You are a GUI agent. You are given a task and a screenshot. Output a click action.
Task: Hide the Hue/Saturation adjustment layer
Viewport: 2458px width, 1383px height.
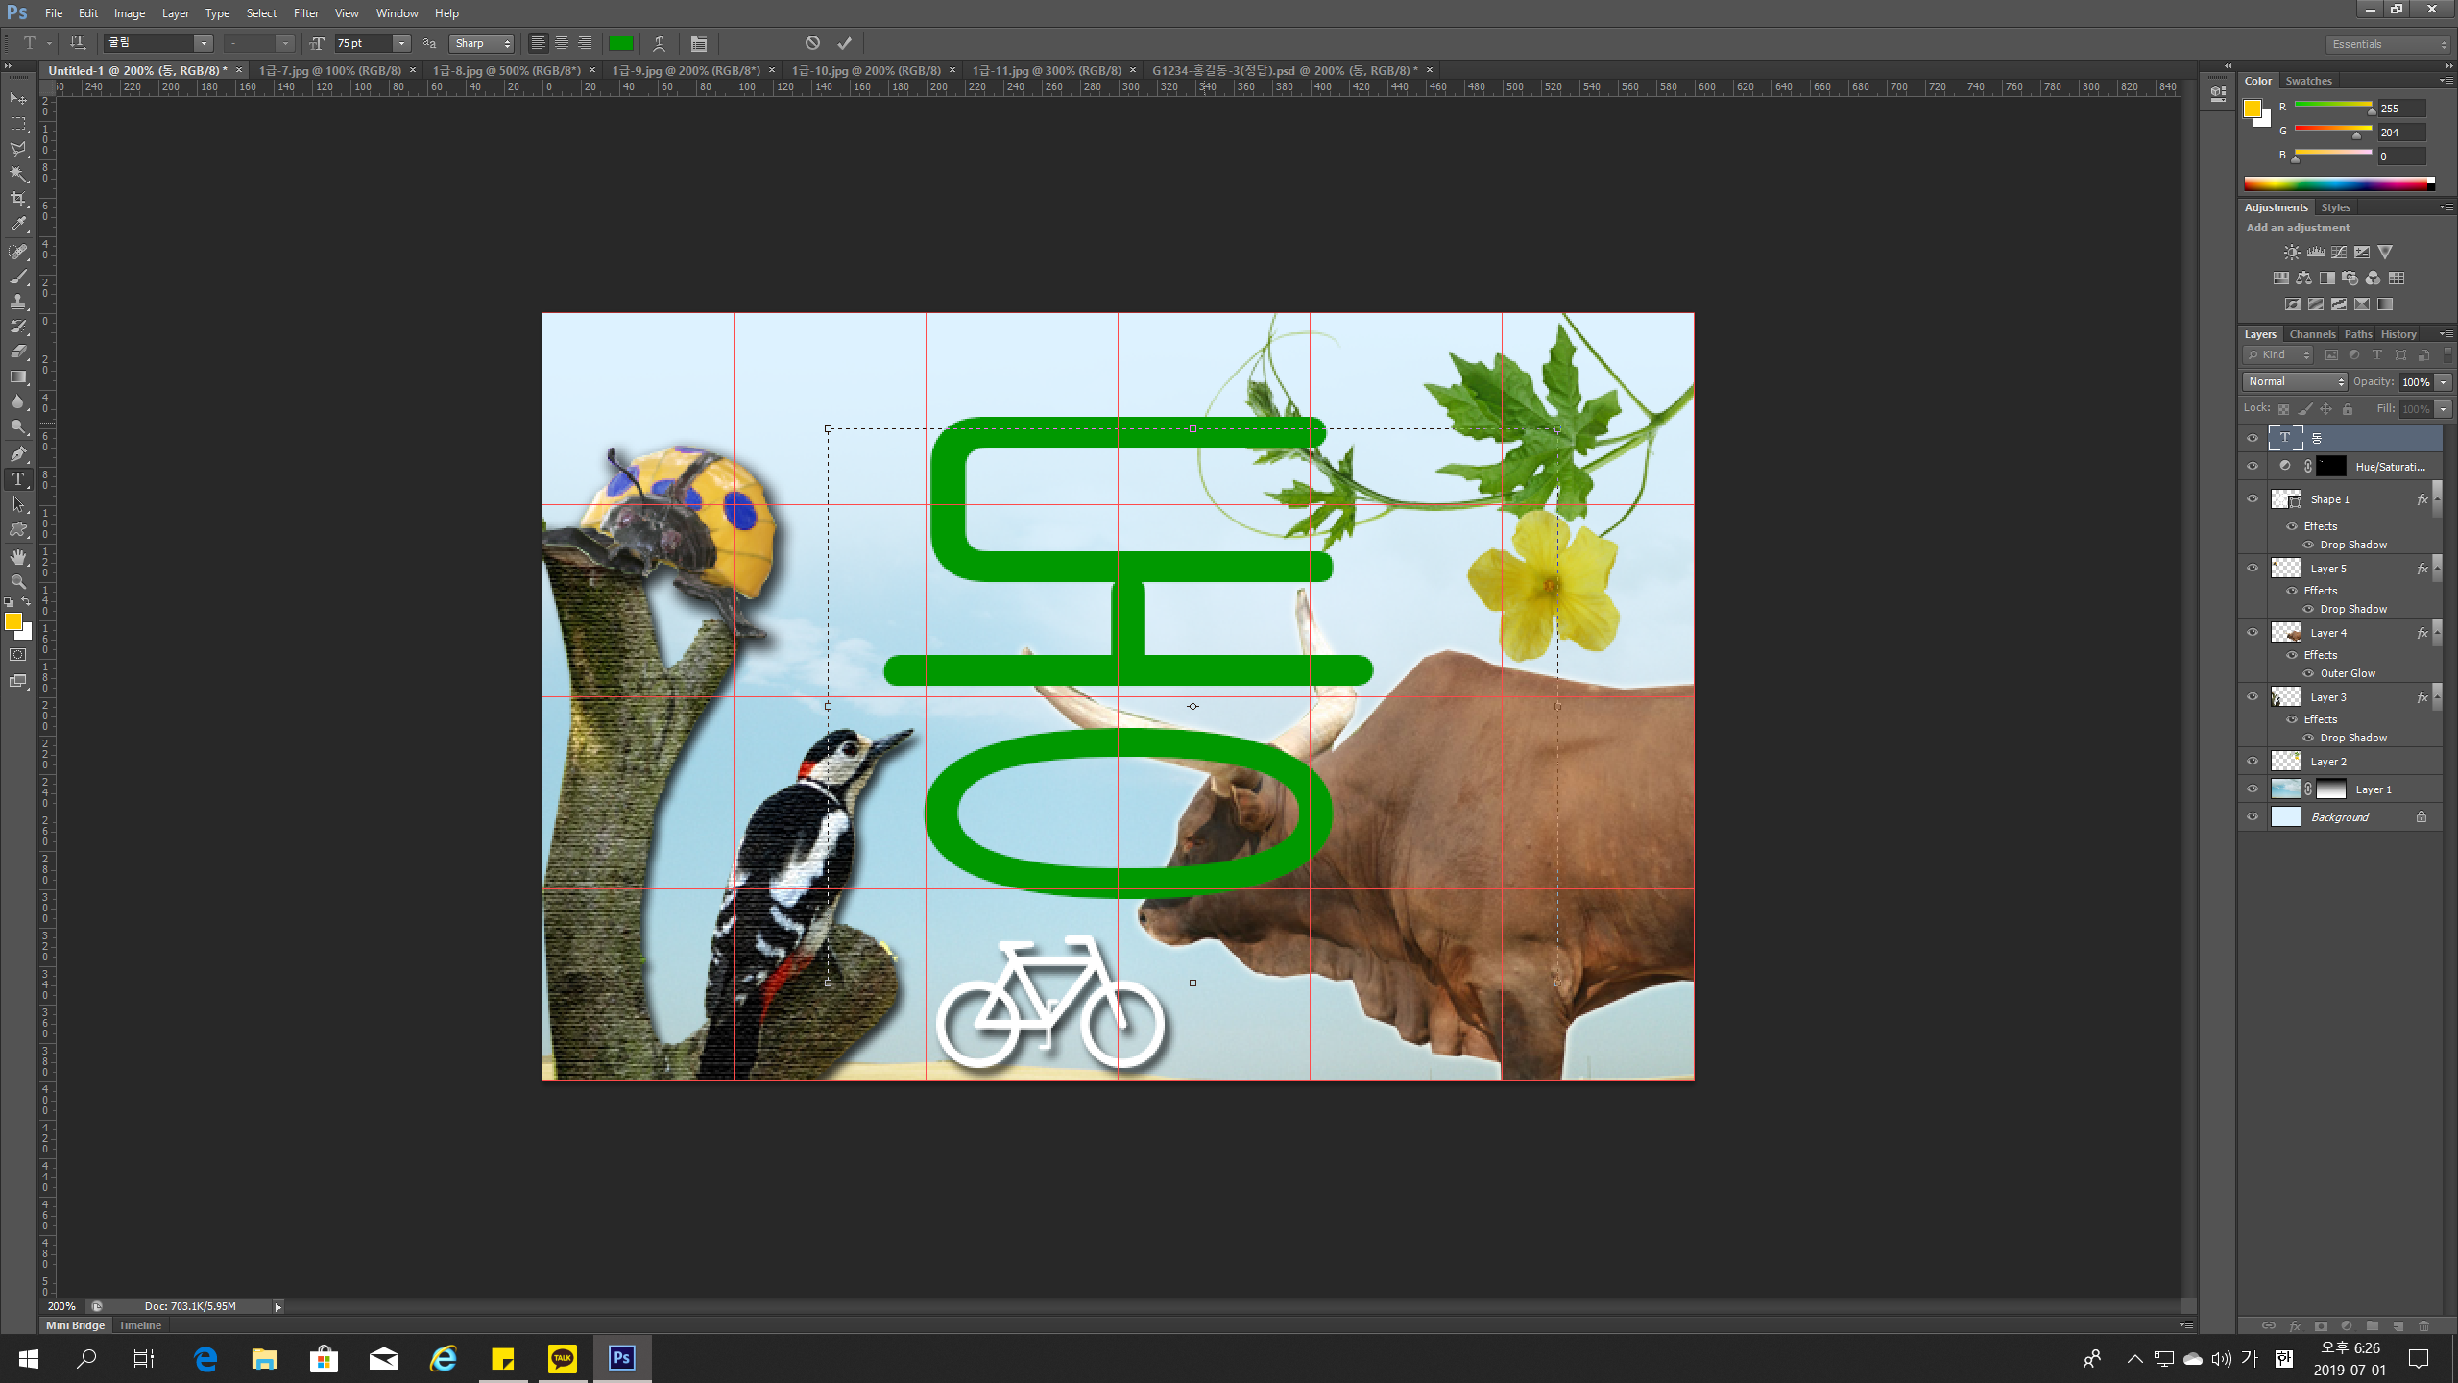2253,467
